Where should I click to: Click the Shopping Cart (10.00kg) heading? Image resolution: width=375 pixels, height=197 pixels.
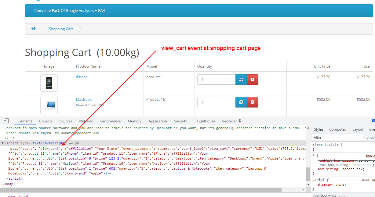pos(82,53)
